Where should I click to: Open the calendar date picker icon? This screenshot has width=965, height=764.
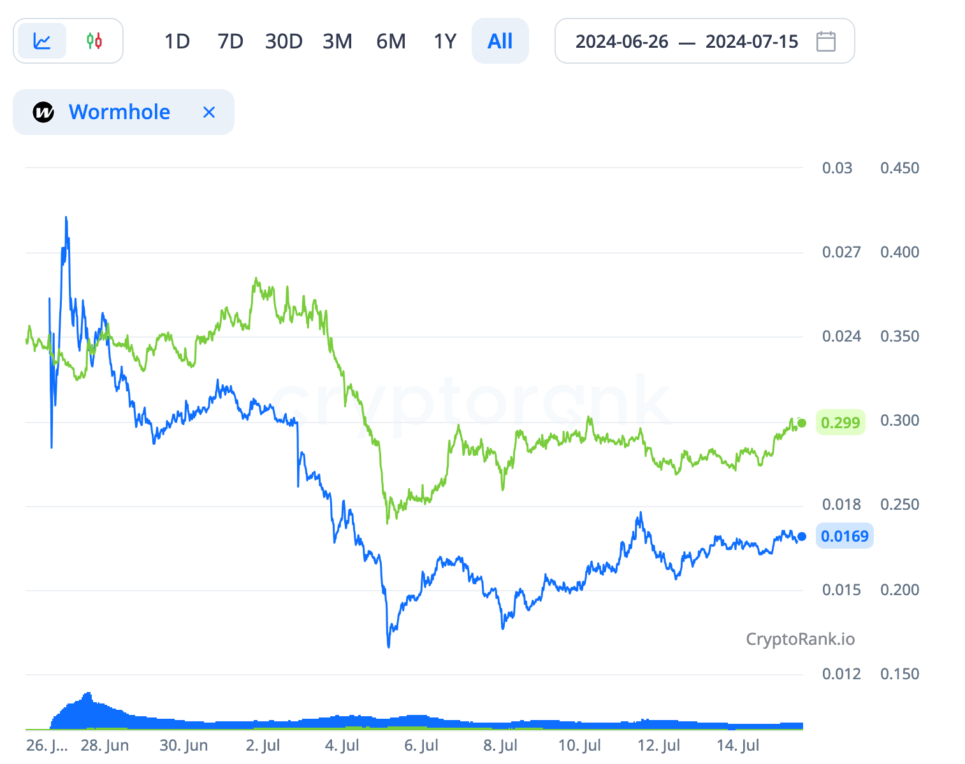(826, 41)
